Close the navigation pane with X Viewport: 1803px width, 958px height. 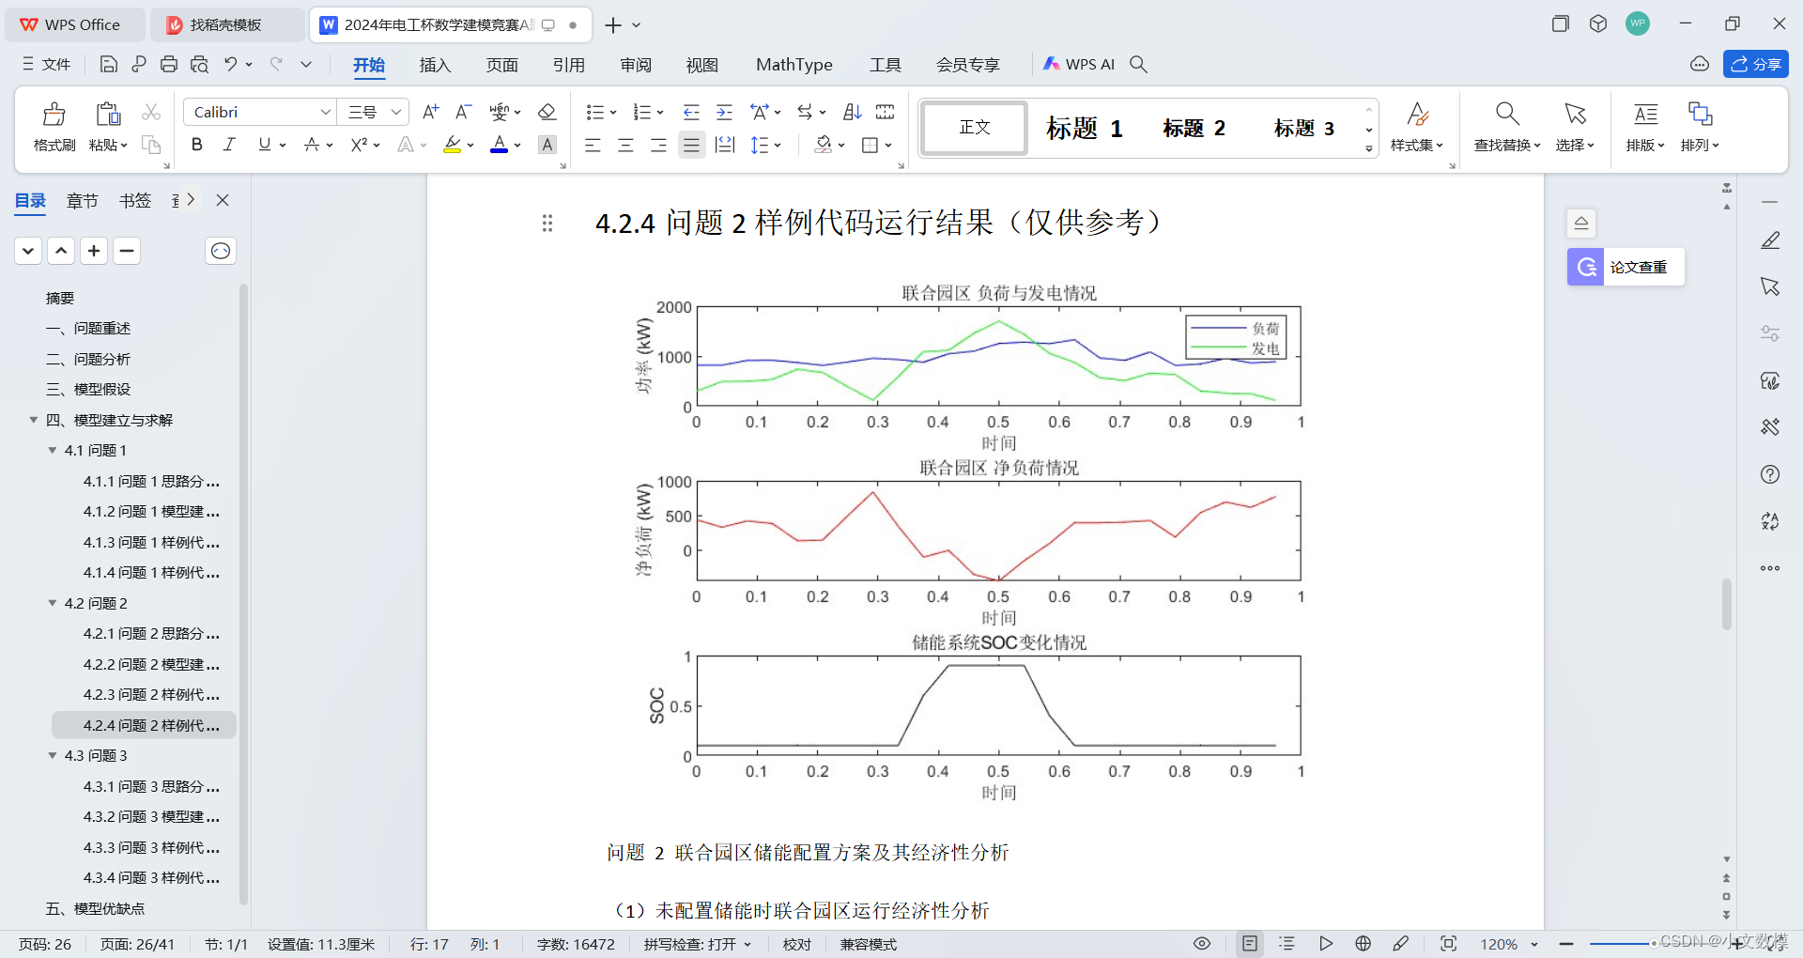tap(223, 200)
